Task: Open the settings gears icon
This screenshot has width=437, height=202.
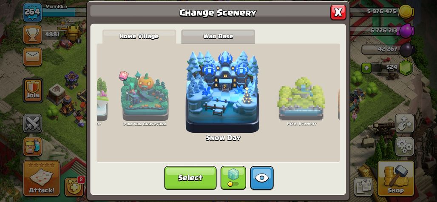Action: pos(404,147)
